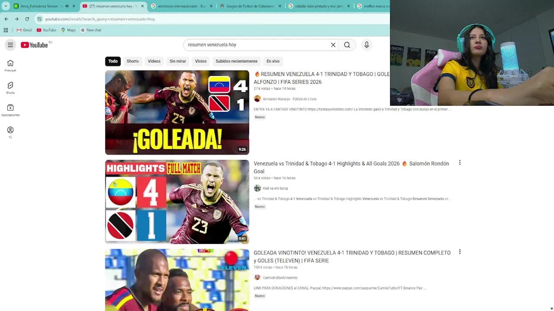The image size is (554, 311).
Task: Open Maps bookmark
Action: click(68, 30)
